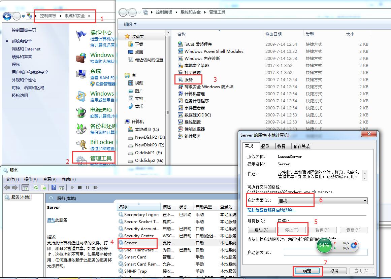Image resolution: width=391 pixels, height=279 pixels.
Task: Select the SNMP Trap service row
Action: tap(177, 271)
